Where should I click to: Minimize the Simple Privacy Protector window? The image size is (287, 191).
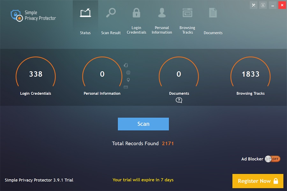[x=273, y=5]
